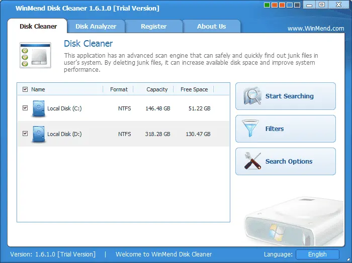Apply the green color theme swatch
The height and width of the screenshot is (263, 352).
(x=267, y=5)
